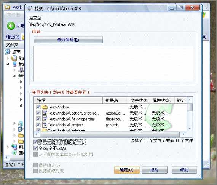Sort change list by Text status column
217x185 pixels.
(x=139, y=100)
